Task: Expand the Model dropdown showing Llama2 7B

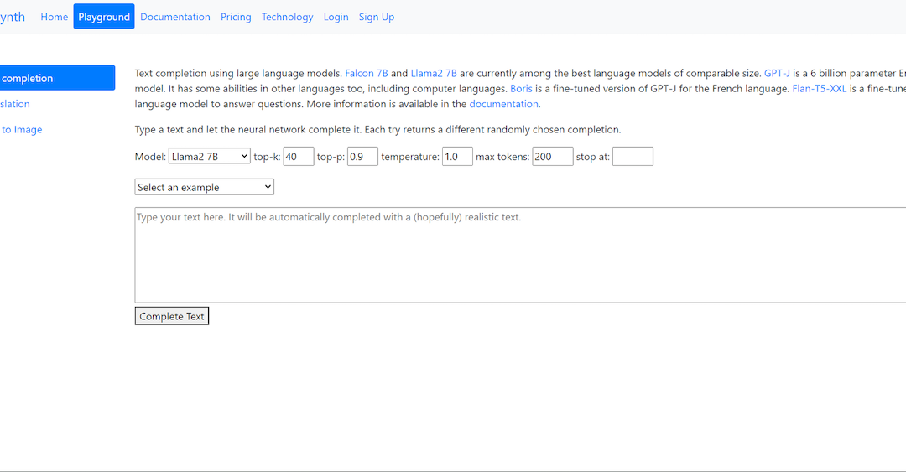Action: click(209, 156)
